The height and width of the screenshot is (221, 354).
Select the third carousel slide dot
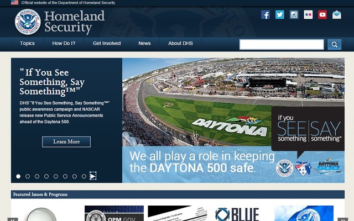pos(37,176)
